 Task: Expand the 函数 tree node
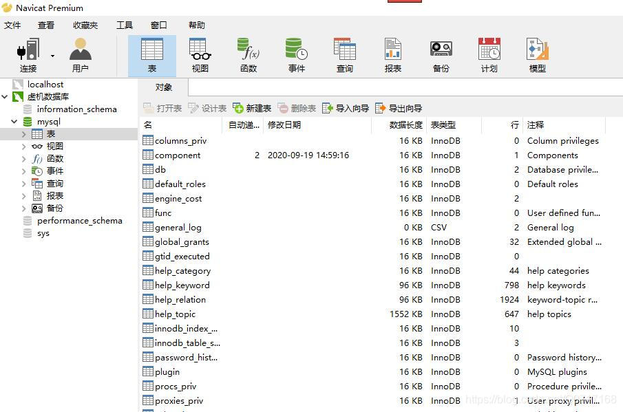[24, 159]
